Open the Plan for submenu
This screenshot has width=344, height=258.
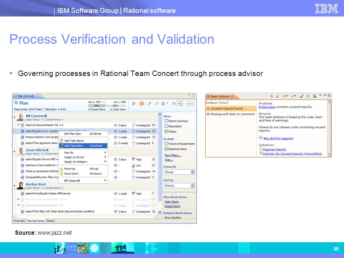(83, 153)
